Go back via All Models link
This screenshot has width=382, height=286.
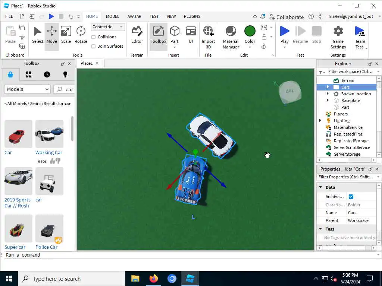tap(16, 104)
